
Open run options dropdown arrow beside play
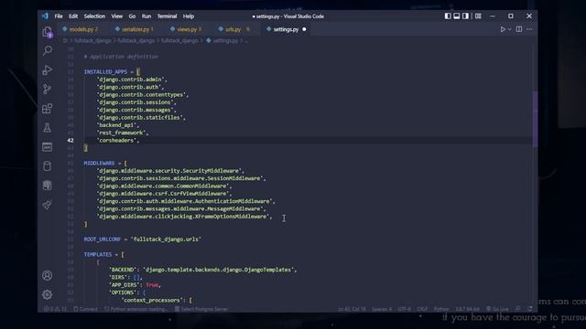coord(509,29)
